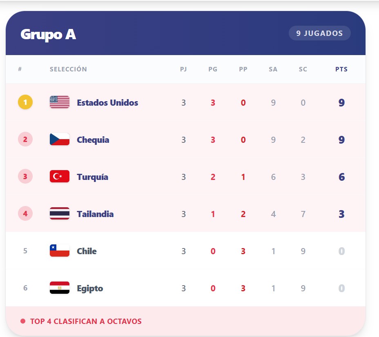
Task: Click the Egypt flag icon
Action: tap(60, 288)
